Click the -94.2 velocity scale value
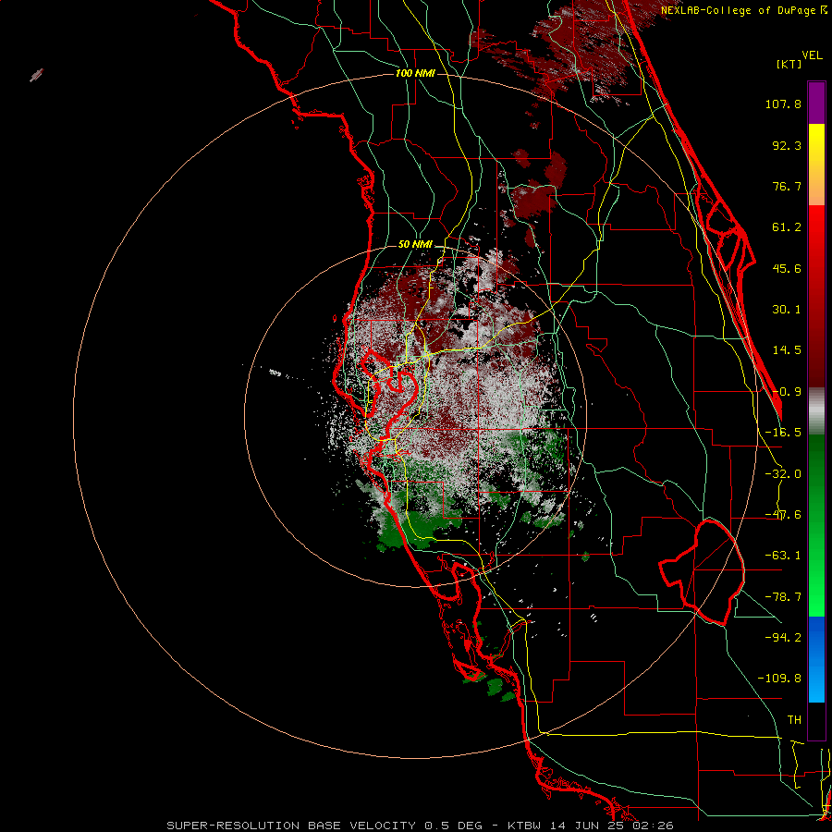Image resolution: width=832 pixels, height=832 pixels. (783, 637)
